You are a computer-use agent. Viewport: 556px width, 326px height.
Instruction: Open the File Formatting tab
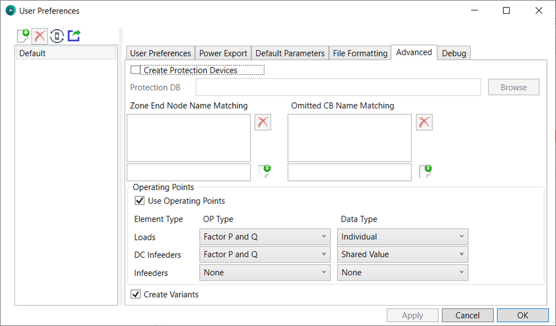(360, 53)
